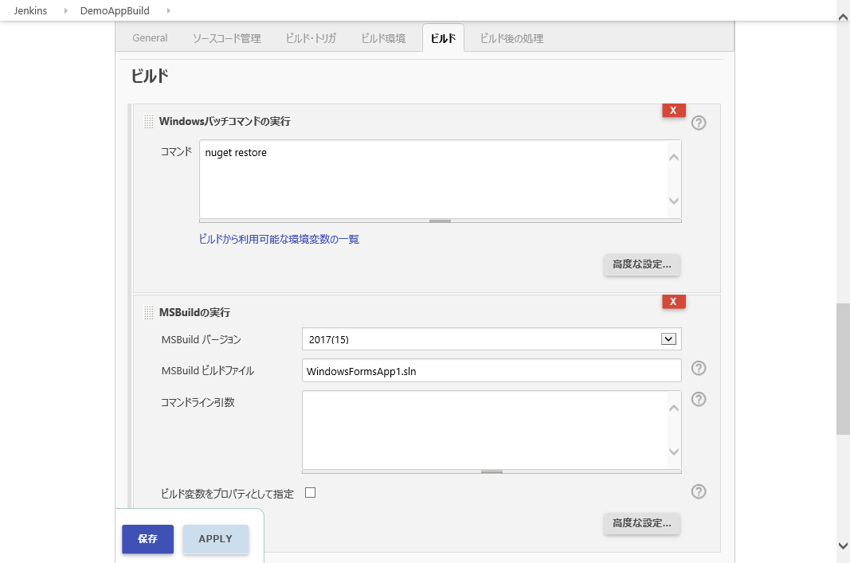
Task: Open MSBuild version dropdown showing 2017(15)
Action: (x=492, y=339)
